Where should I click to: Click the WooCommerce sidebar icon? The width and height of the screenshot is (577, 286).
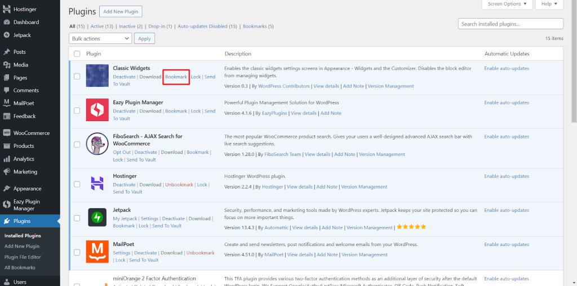[6, 133]
